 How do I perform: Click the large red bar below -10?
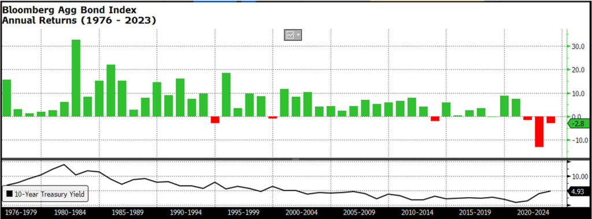click(539, 132)
